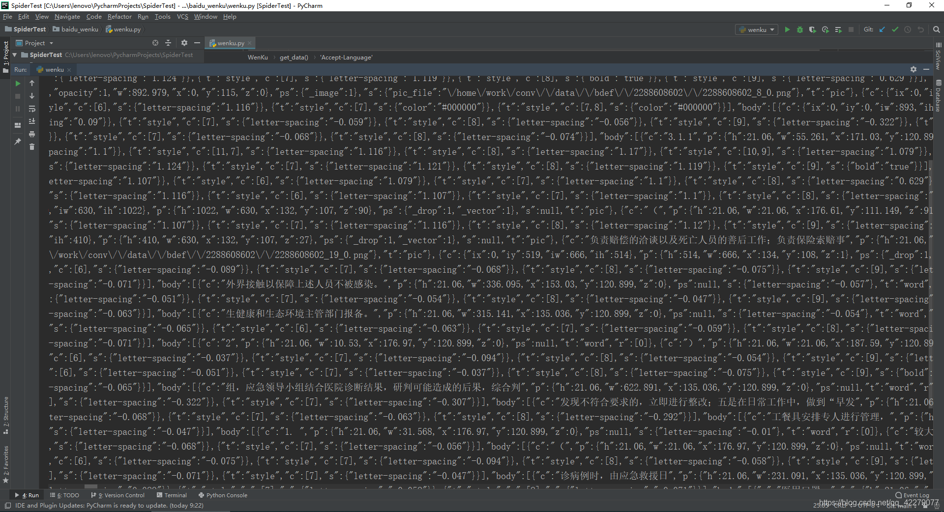944x512 pixels.
Task: Toggle the SciView tool window
Action: pyautogui.click(x=938, y=56)
